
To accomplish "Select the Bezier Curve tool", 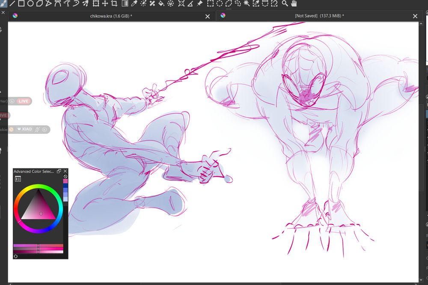I will coord(58,3).
